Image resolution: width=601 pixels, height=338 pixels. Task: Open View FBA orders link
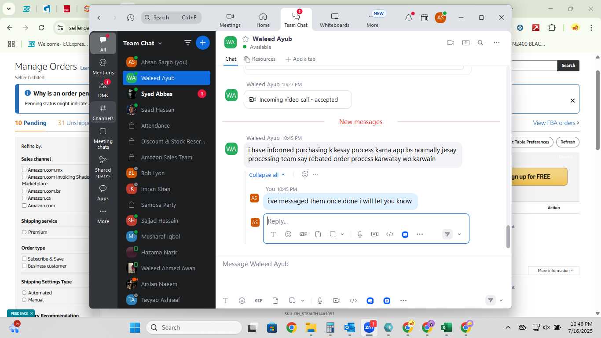[556, 123]
